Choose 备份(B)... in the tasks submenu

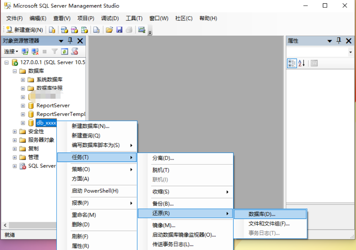tap(185, 204)
